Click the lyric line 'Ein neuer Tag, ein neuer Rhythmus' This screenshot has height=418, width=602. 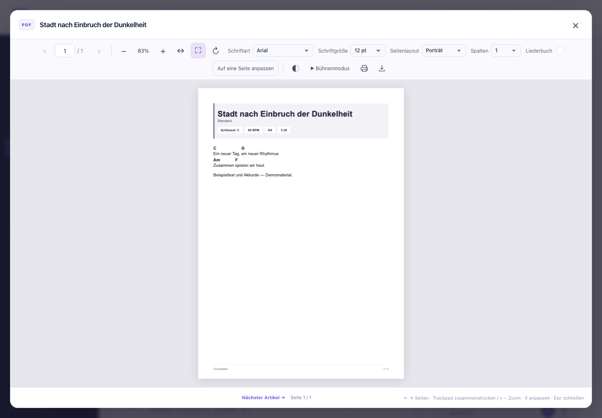[x=246, y=154]
